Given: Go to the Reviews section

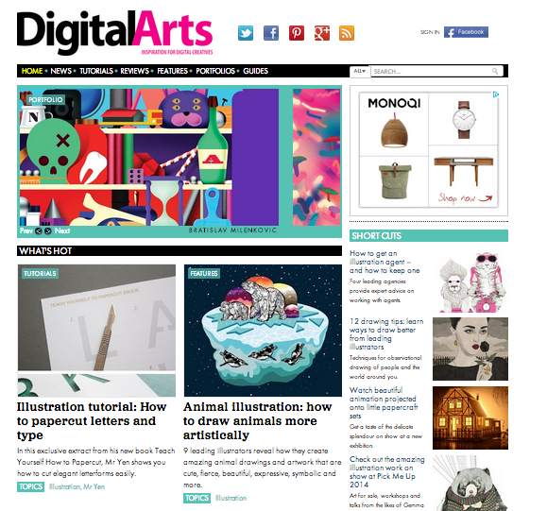Looking at the screenshot, I should pos(135,71).
